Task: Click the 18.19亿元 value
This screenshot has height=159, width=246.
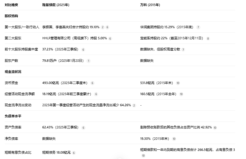Action: 49,94
